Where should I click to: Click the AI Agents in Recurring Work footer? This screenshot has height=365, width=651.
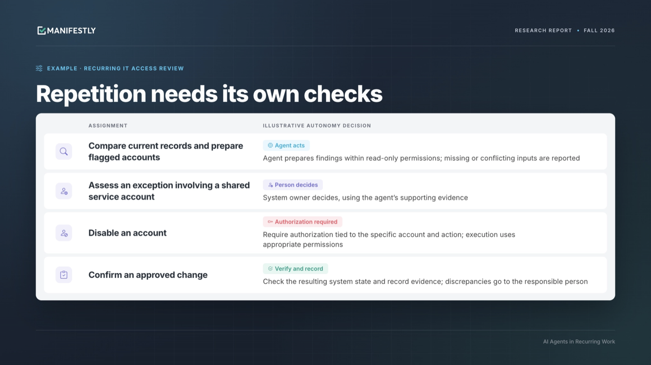579,342
